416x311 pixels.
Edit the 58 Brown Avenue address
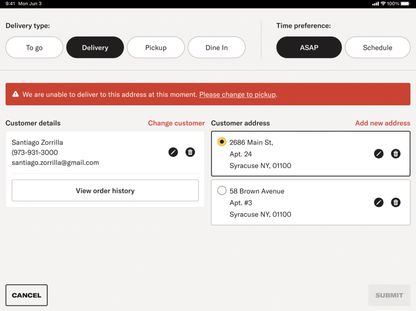379,202
